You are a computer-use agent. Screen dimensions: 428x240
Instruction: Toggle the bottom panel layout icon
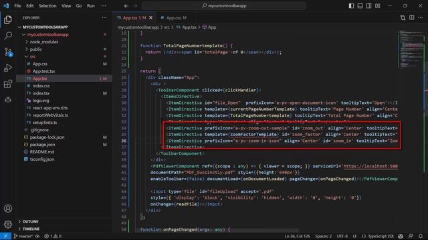[x=360, y=6]
